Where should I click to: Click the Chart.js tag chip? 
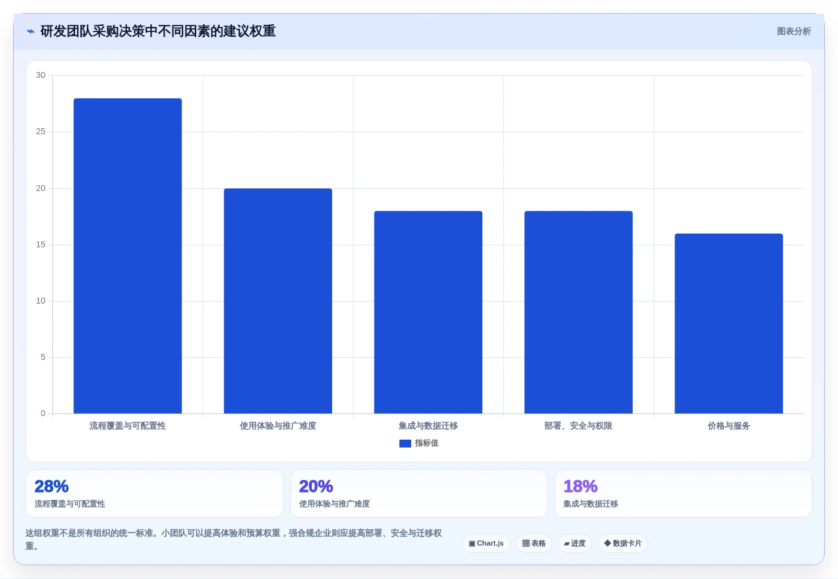click(486, 544)
